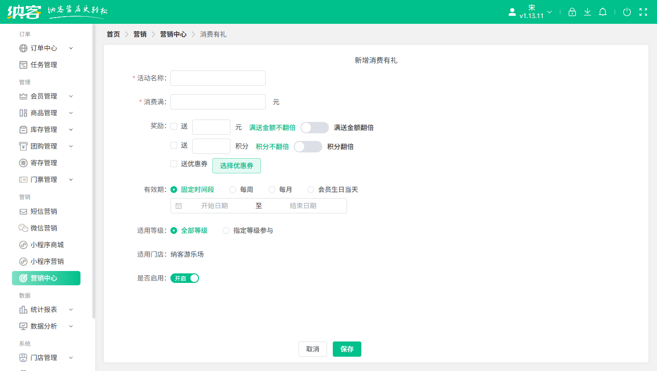
Task: Select the 每周 validity option
Action: pyautogui.click(x=233, y=189)
